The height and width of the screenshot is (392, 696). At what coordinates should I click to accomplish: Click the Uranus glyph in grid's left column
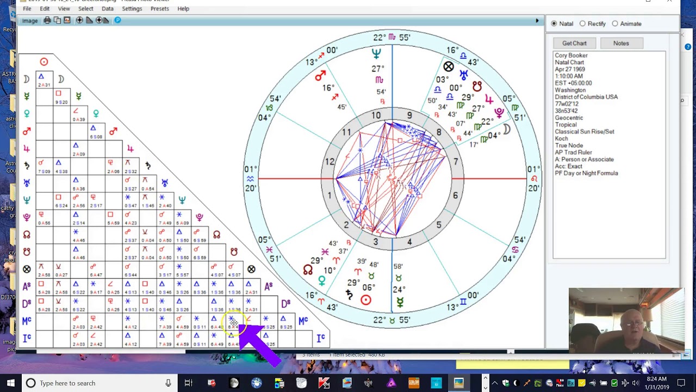tap(27, 183)
